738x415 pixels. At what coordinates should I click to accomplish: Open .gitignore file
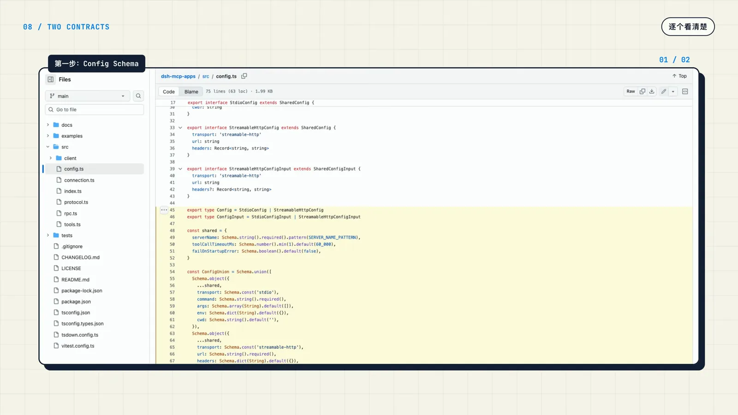(x=72, y=247)
